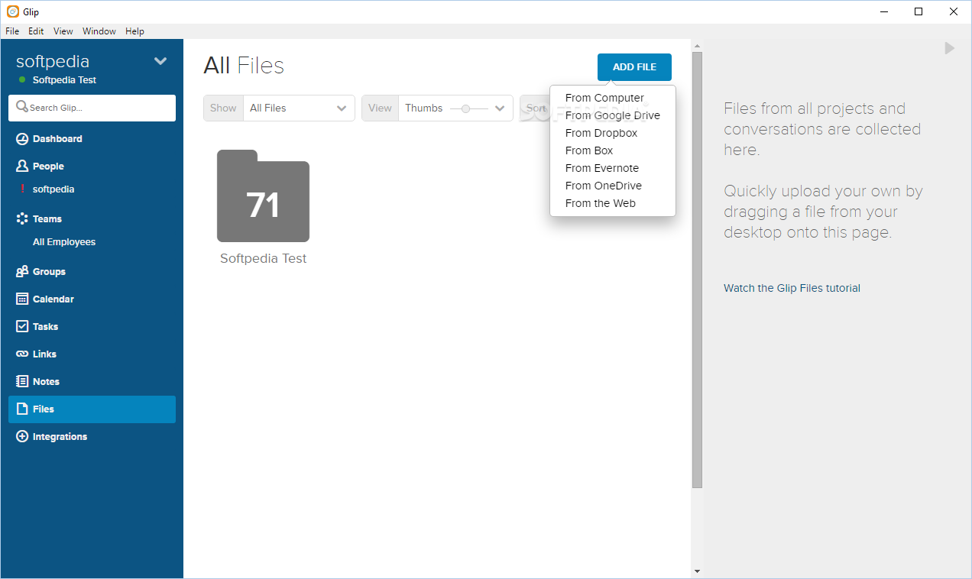972x579 pixels.
Task: Click the green online status dot
Action: pyautogui.click(x=22, y=80)
